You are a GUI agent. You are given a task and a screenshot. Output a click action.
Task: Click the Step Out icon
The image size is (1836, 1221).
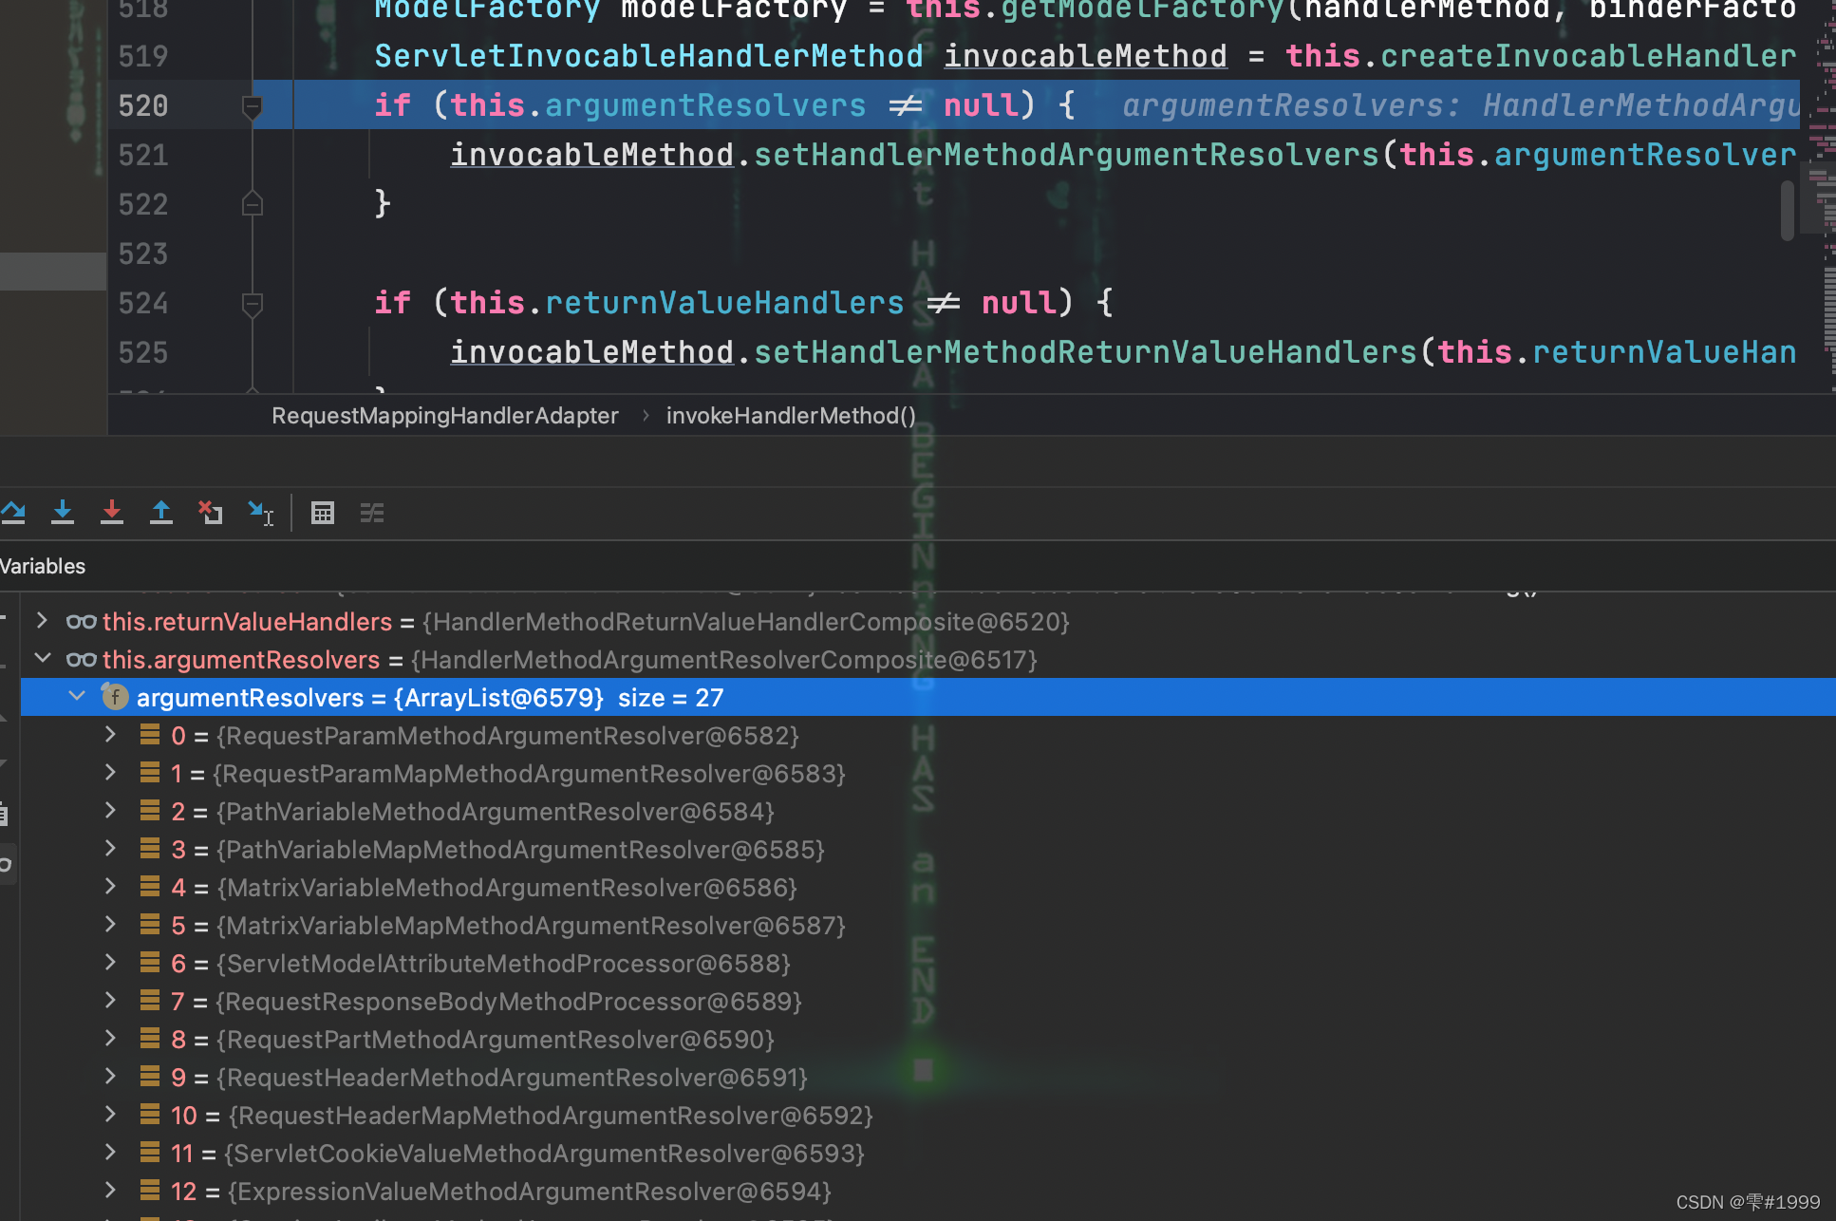click(161, 513)
